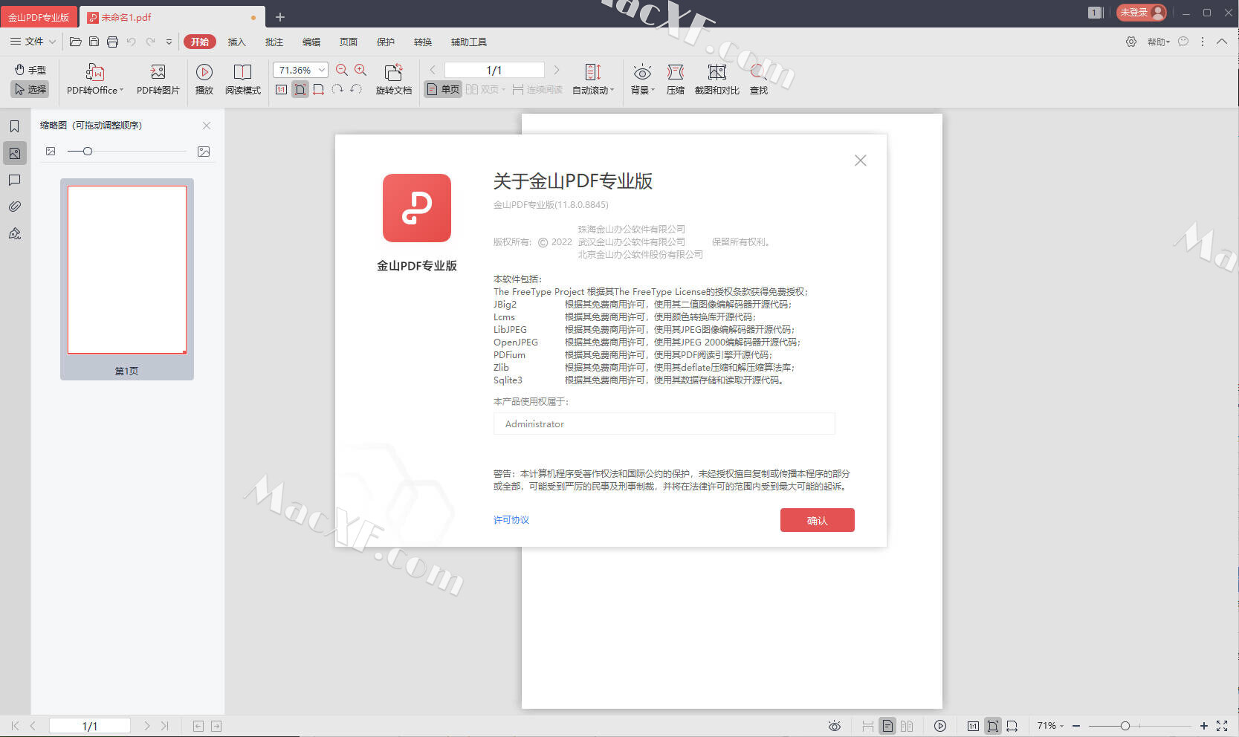The height and width of the screenshot is (737, 1239).
Task: Click the PDF转图片 tool
Action: 158,79
